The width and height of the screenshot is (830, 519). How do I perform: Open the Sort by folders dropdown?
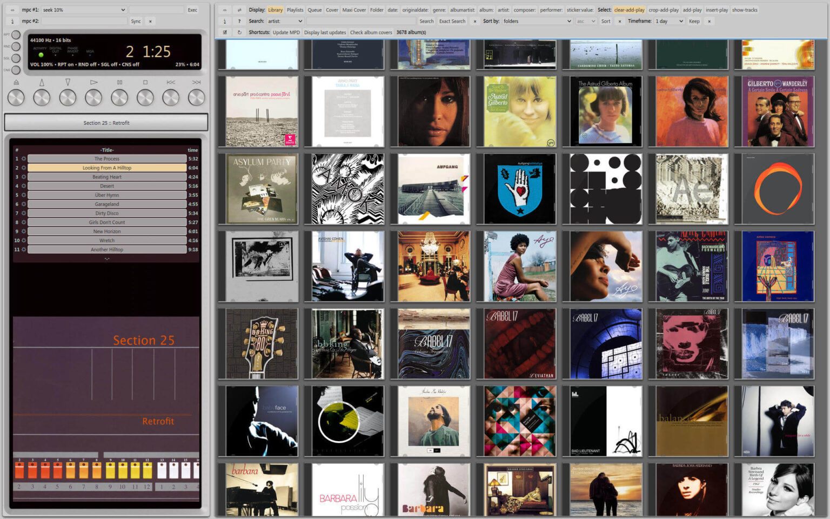[537, 21]
